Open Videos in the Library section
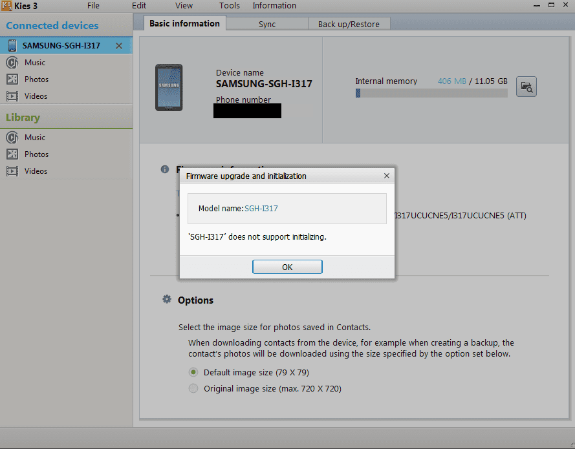This screenshot has height=449, width=575. [36, 171]
